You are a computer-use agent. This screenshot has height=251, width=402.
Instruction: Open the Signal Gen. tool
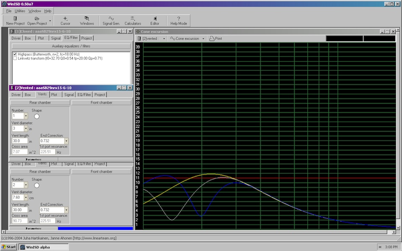pos(111,20)
